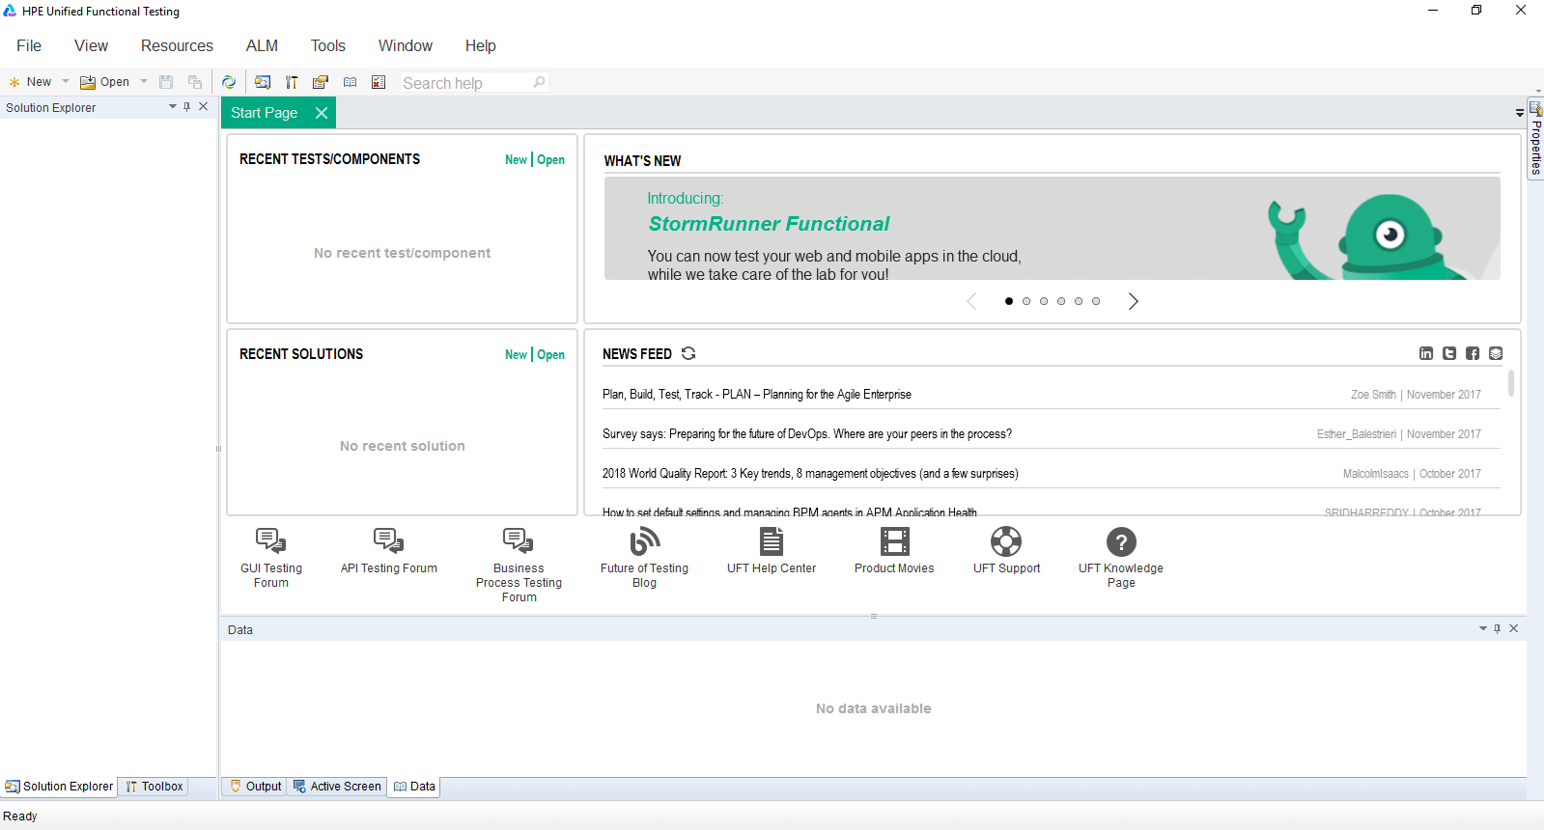Expand the New button dropdown arrow
Screen dimensions: 1544x830
[x=66, y=82]
